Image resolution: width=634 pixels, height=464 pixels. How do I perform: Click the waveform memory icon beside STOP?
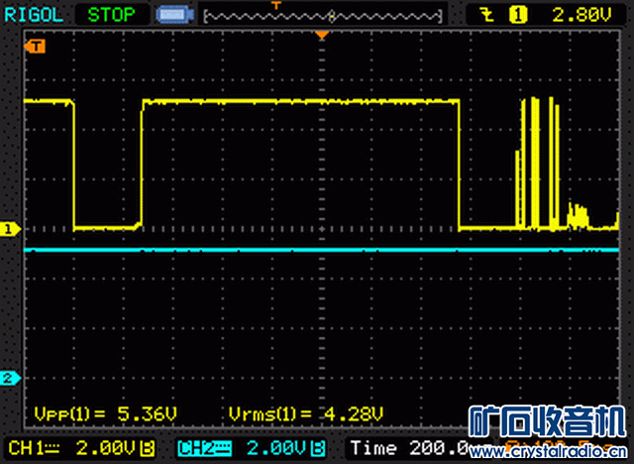click(174, 15)
